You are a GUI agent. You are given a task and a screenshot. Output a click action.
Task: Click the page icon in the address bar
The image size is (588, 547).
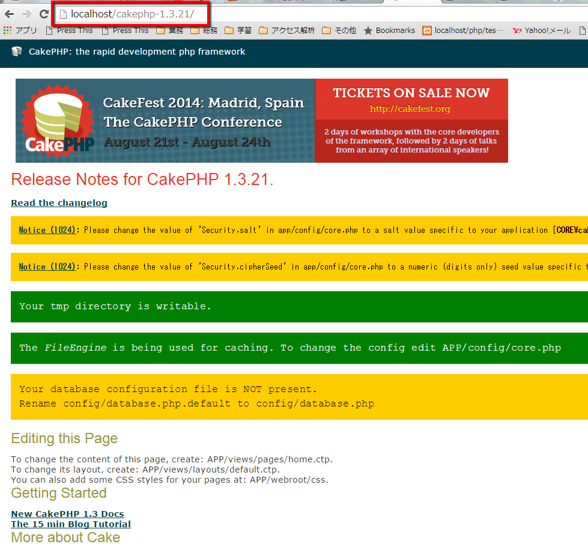click(x=64, y=14)
